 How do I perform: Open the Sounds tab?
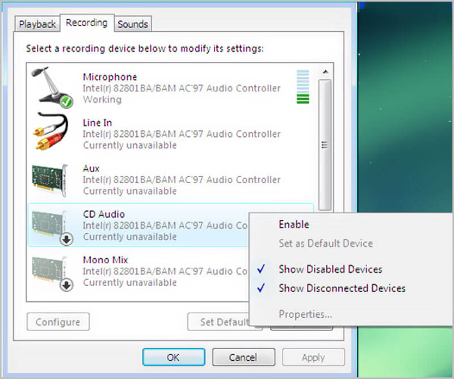(x=132, y=24)
